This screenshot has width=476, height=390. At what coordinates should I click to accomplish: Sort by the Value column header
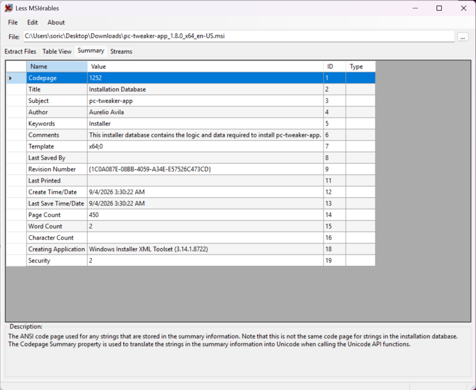205,66
